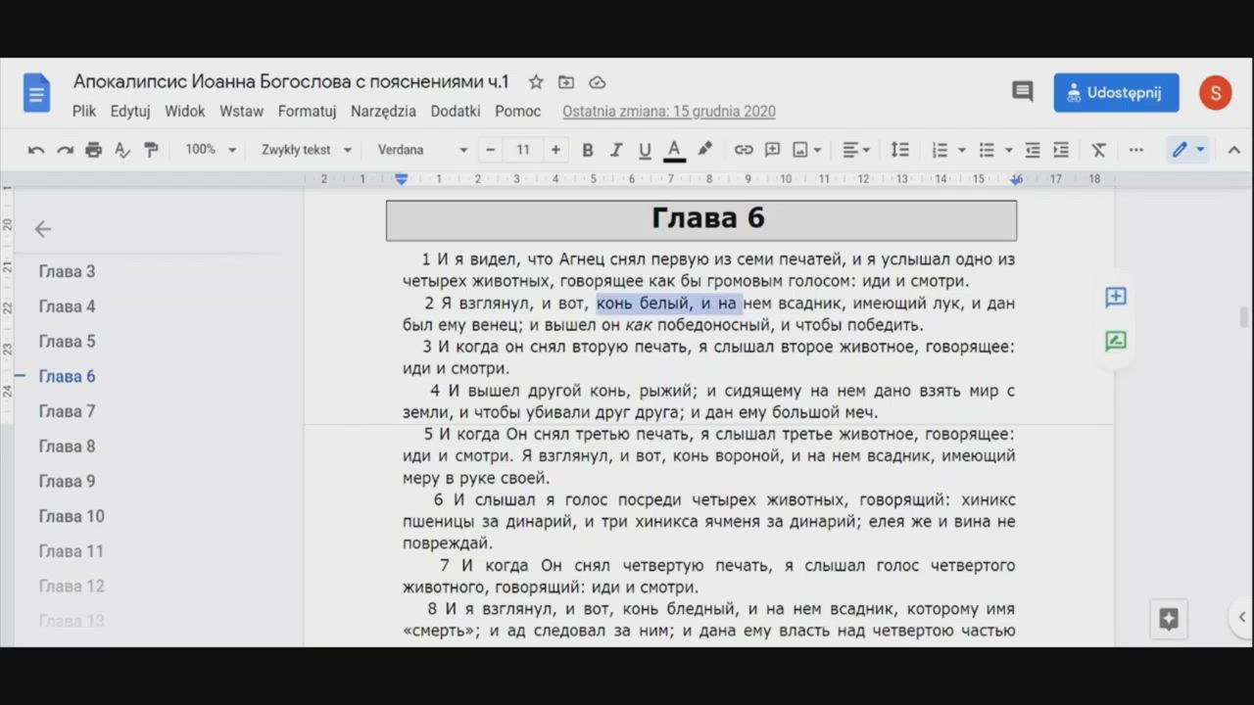The width and height of the screenshot is (1254, 705).
Task: Open comment history speech bubble icon
Action: [1022, 92]
